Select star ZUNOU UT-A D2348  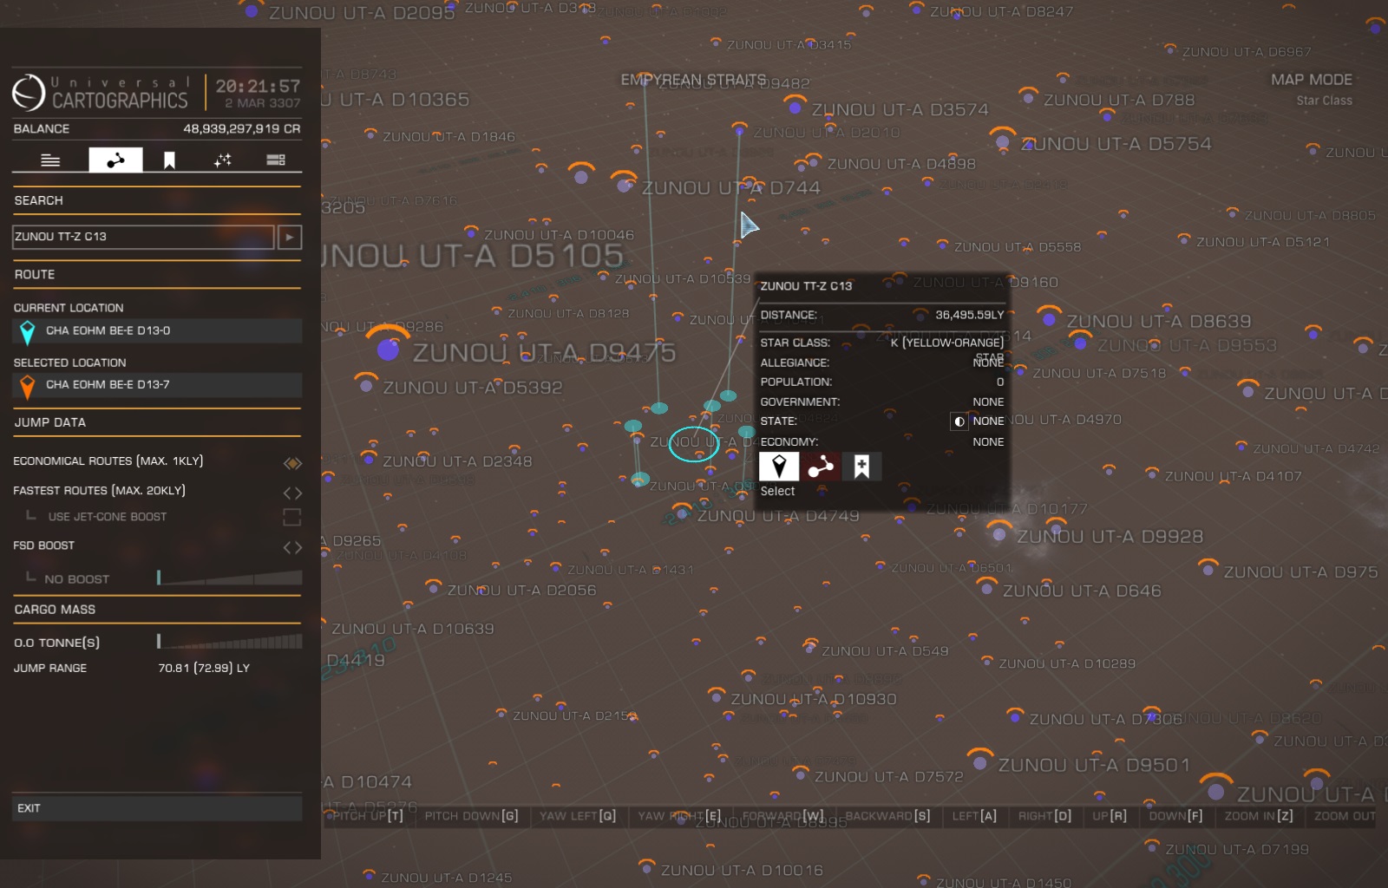tap(368, 458)
